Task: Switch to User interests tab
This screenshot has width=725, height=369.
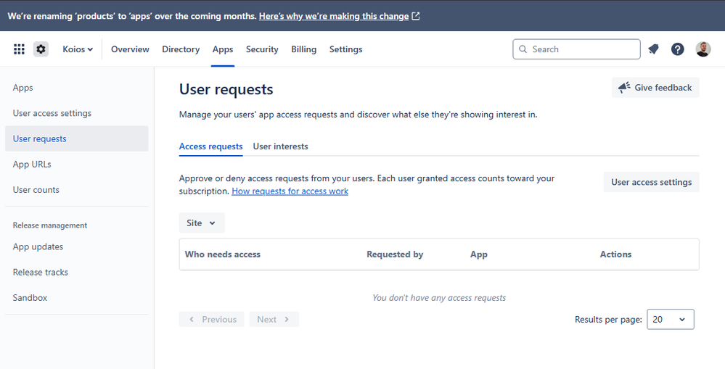Action: pyautogui.click(x=280, y=146)
